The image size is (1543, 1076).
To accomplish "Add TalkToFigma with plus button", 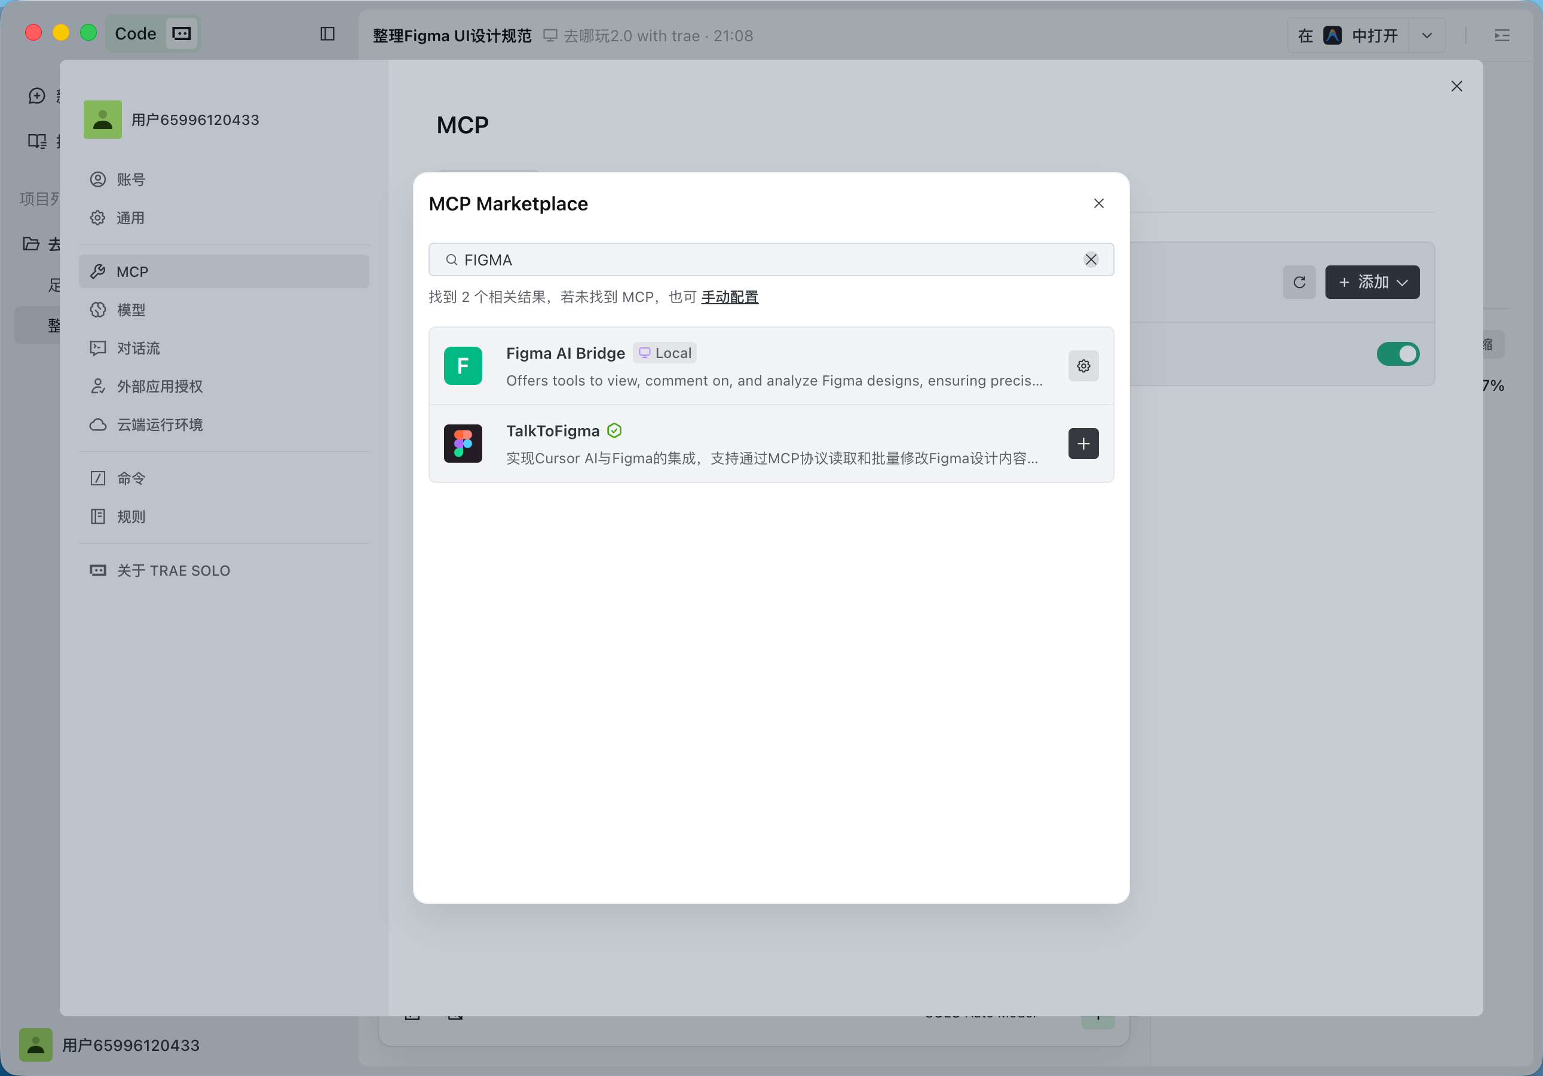I will (1083, 444).
